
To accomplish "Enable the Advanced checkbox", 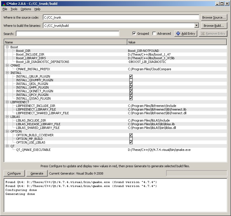I will pyautogui.click(x=154, y=34).
